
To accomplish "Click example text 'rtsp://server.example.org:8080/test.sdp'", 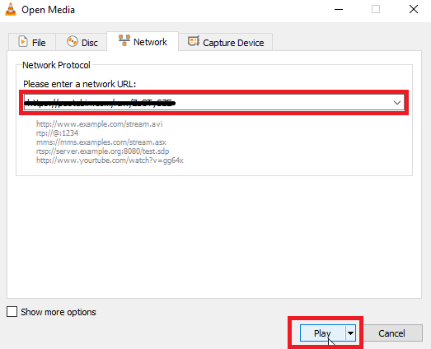I will 102,151.
